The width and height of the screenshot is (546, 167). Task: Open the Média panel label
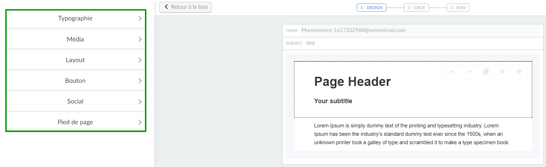[75, 39]
